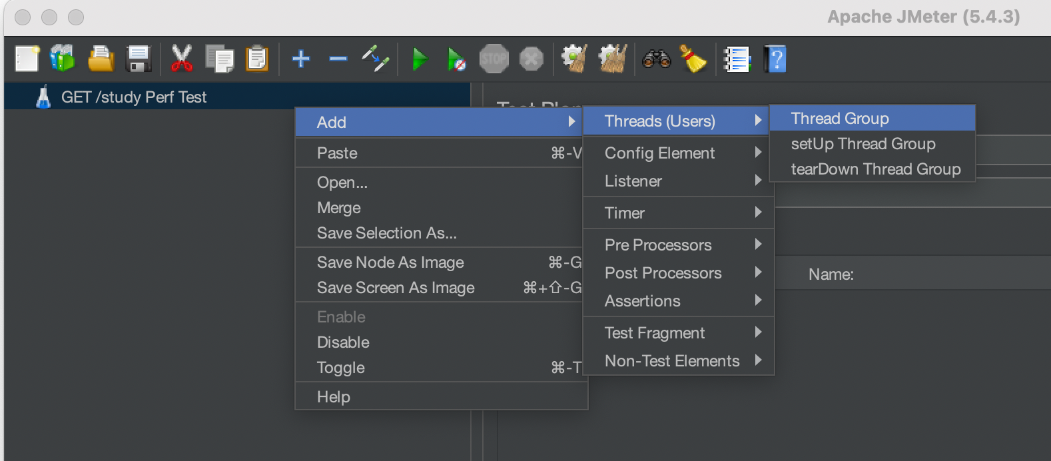Expand the Assertions submenu

pyautogui.click(x=679, y=301)
